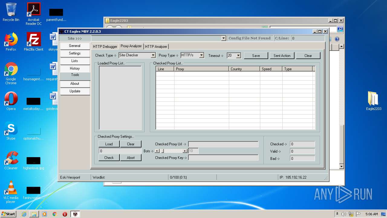Open the Settings section
The image size is (387, 218).
(x=75, y=53)
